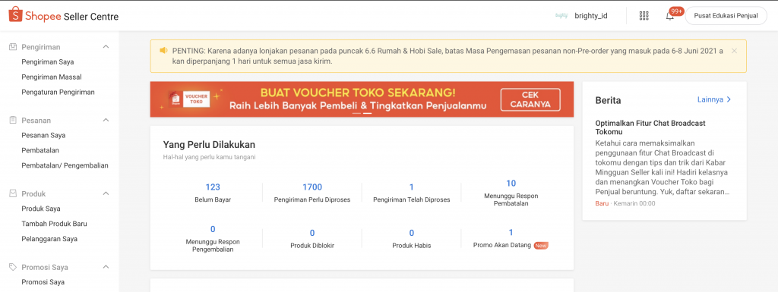Click the brighty_id account name
The width and height of the screenshot is (778, 292).
point(591,16)
